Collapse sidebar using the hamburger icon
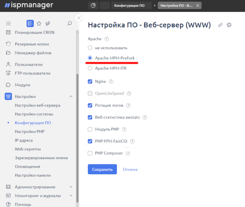 pyautogui.click(x=8, y=23)
